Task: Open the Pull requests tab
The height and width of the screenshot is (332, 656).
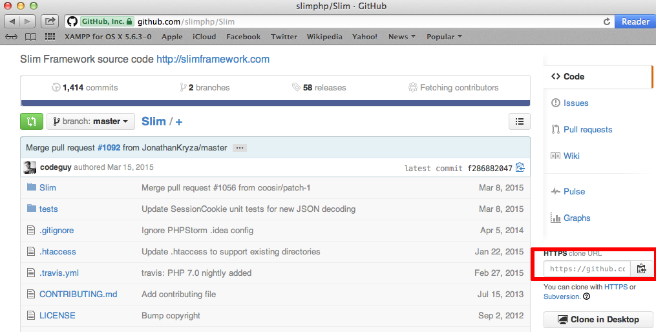Action: click(587, 129)
